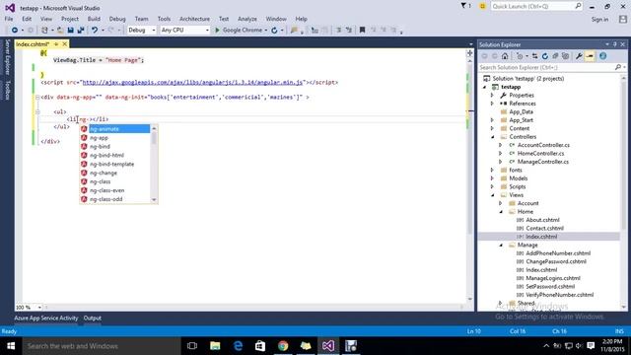Click the Pending Changes Filter clock icon
Image resolution: width=631 pixels, height=355 pixels.
[x=520, y=56]
